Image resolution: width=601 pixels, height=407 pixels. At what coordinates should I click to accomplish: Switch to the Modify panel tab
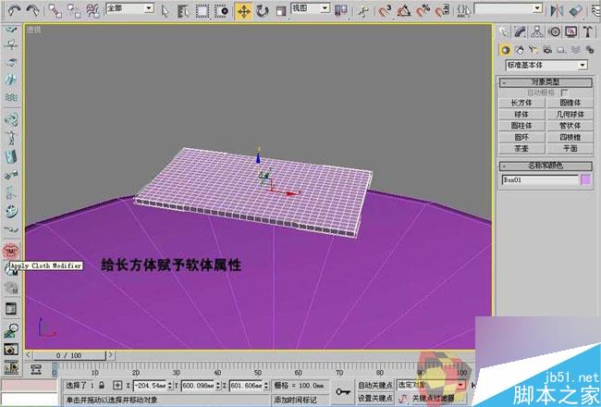point(521,31)
